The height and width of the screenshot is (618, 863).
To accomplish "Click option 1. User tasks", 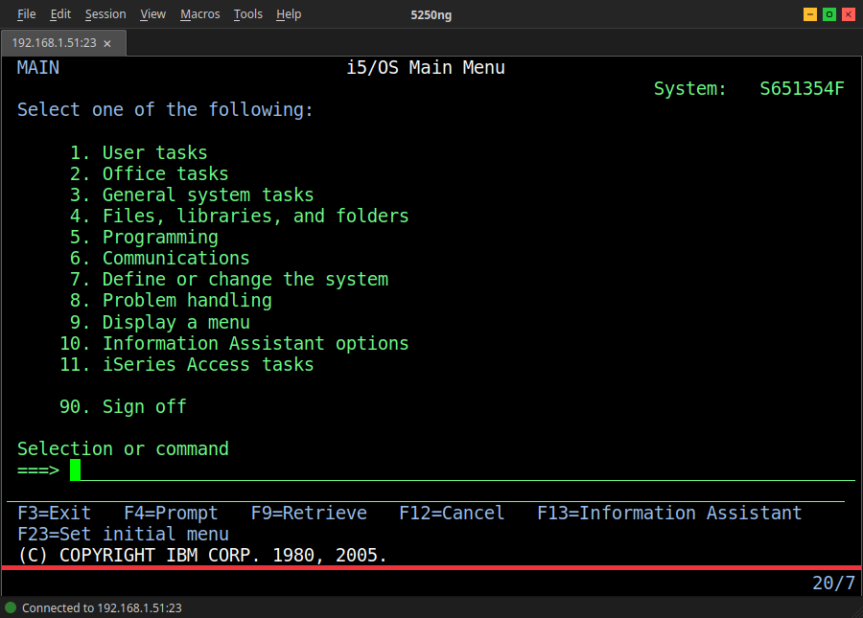I will pos(139,152).
